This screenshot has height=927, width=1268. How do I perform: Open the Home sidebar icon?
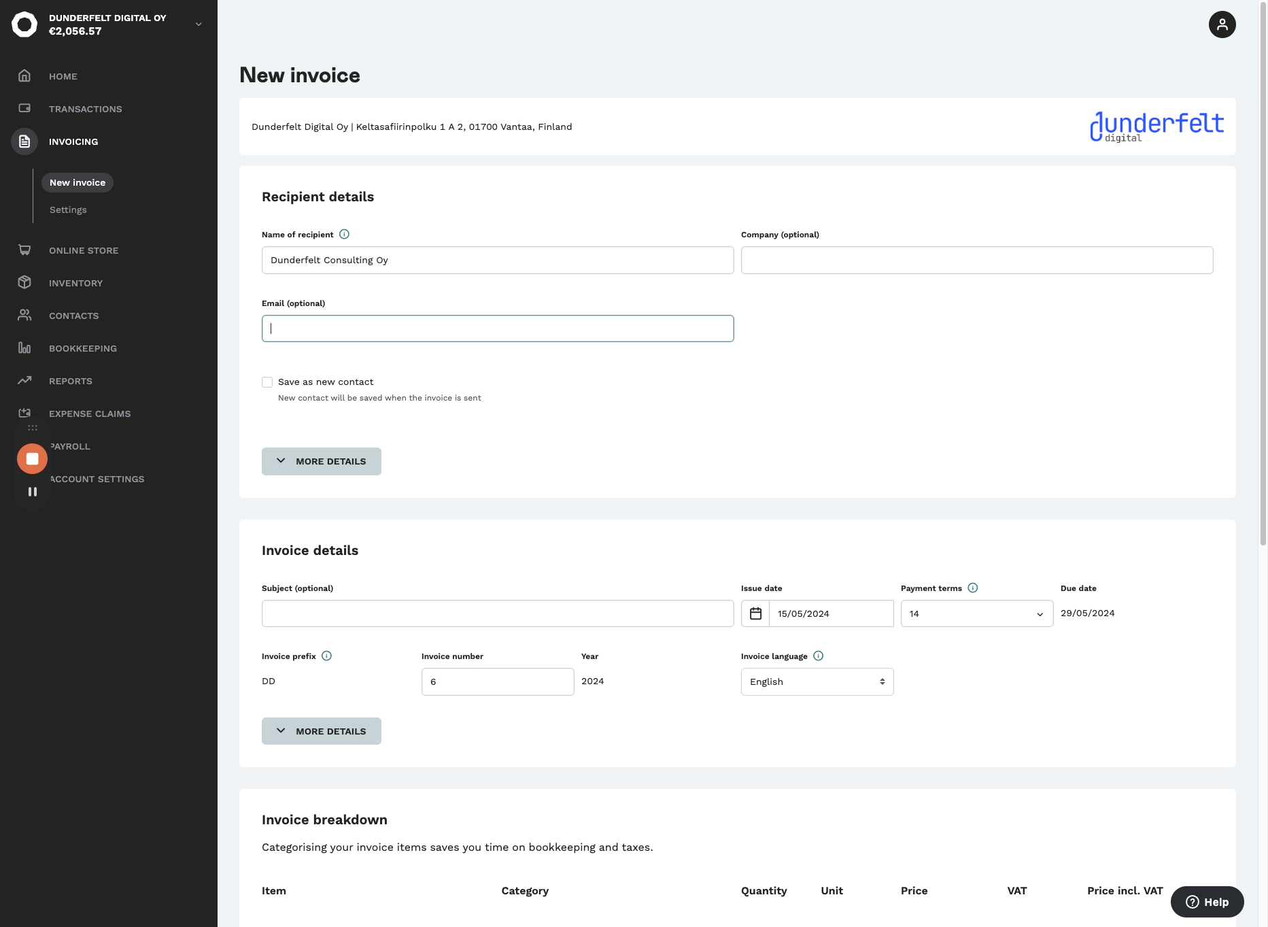tap(24, 75)
